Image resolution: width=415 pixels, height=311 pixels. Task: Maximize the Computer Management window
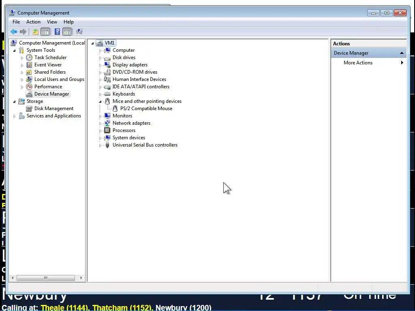pyautogui.click(x=387, y=13)
